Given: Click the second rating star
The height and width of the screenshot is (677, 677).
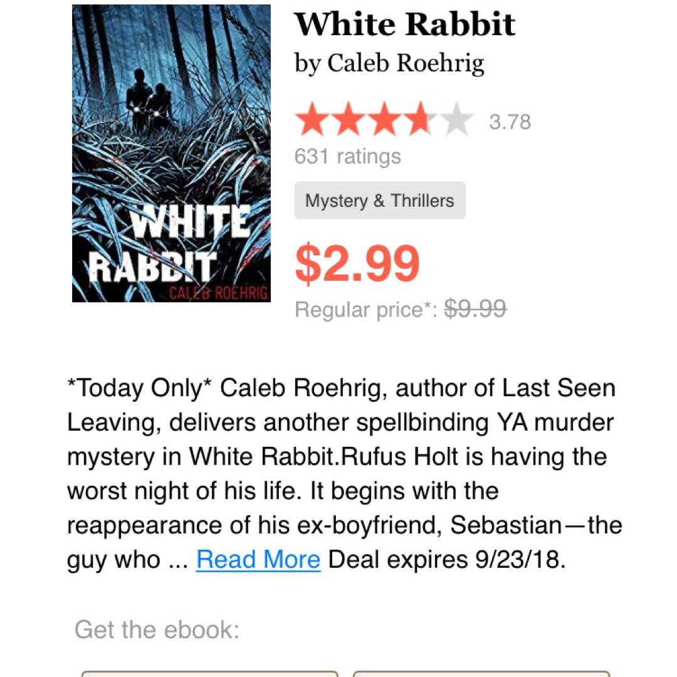Looking at the screenshot, I should pos(348,120).
